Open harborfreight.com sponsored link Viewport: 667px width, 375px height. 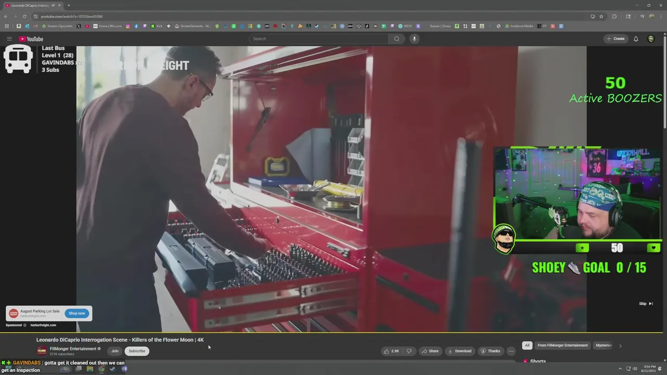(x=43, y=325)
